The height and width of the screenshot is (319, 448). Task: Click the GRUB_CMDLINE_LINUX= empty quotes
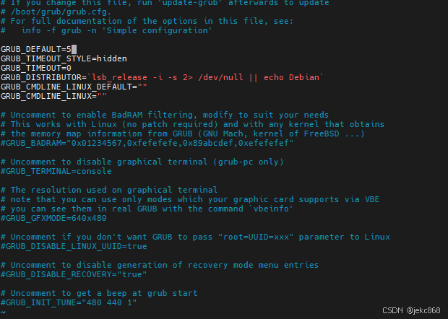[x=102, y=95]
